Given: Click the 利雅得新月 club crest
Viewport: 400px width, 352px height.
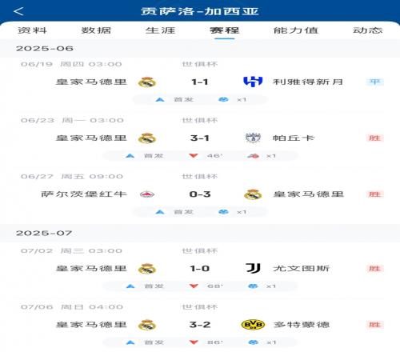Looking at the screenshot, I should coord(253,82).
